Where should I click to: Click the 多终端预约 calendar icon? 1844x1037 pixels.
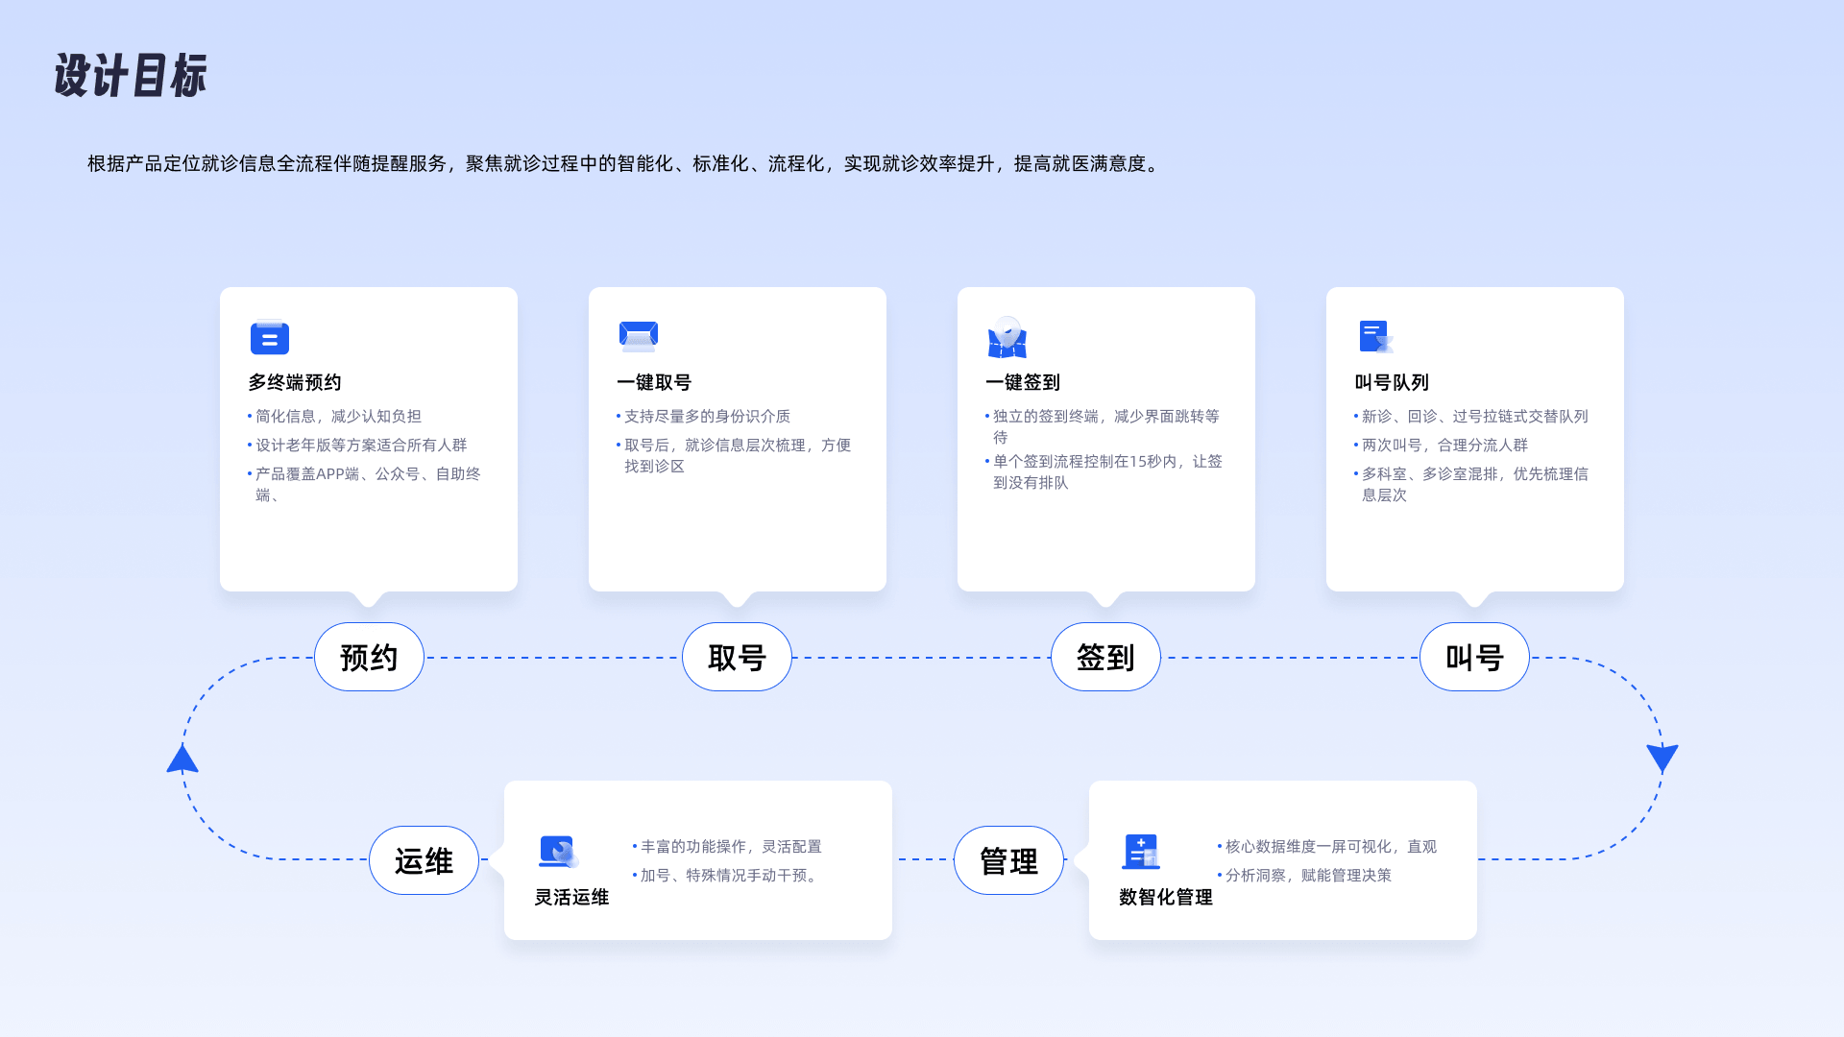pos(269,337)
